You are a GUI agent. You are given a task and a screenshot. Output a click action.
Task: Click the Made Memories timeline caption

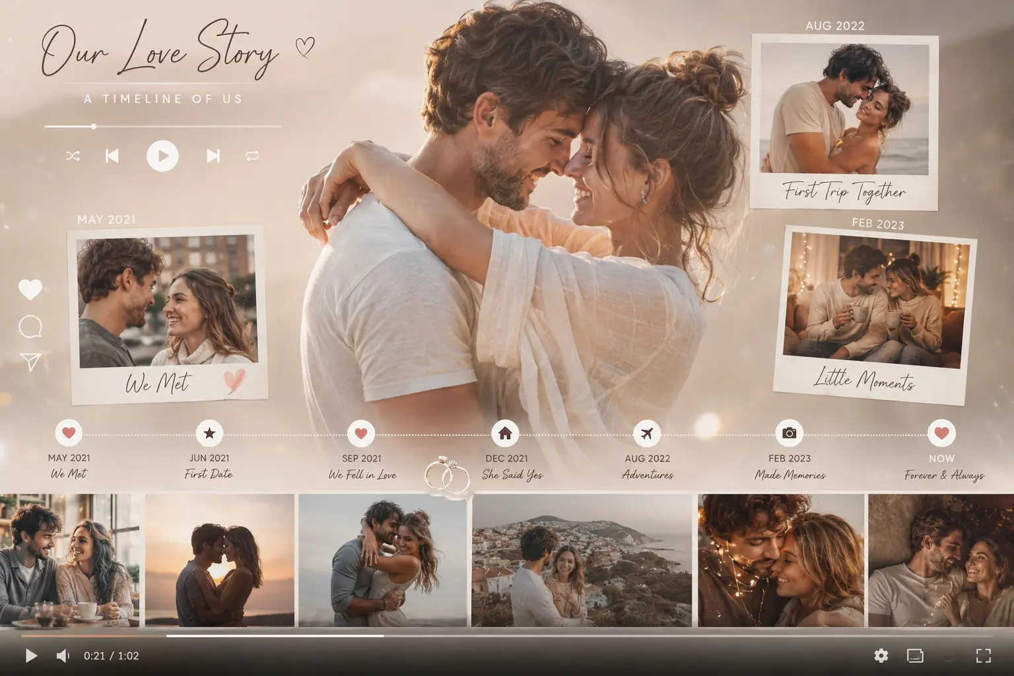[x=790, y=475]
